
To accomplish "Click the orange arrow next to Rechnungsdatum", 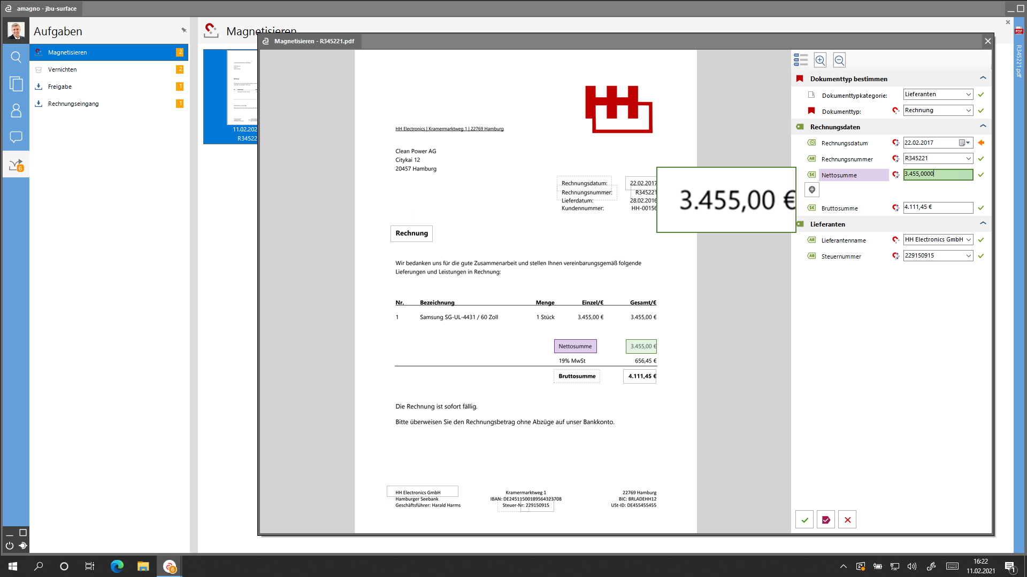I will 981,143.
